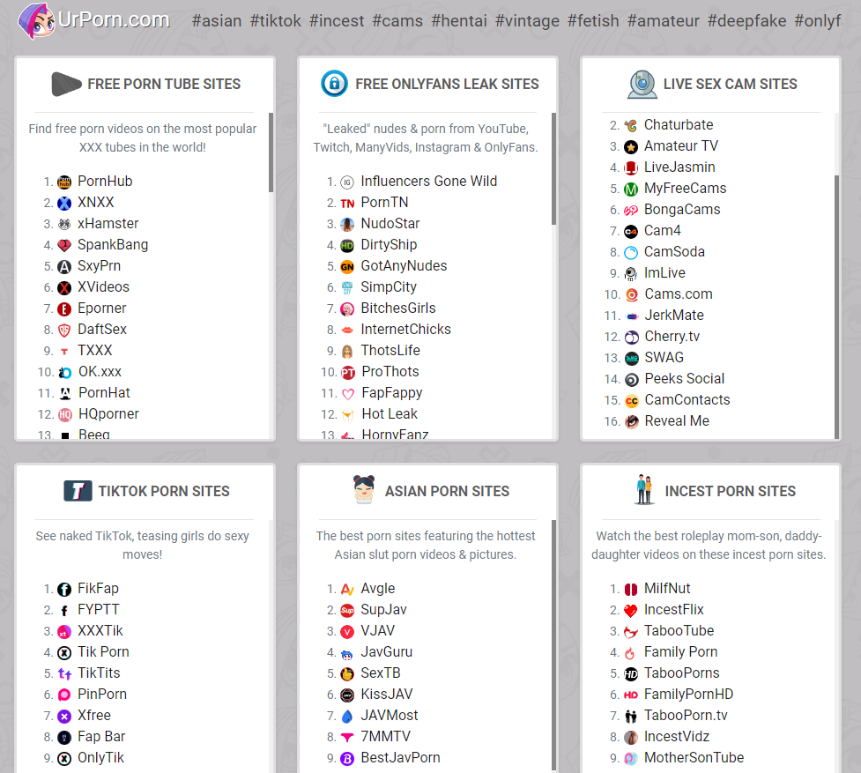Click the webcam icon beside Live Sex Cam Sites

(x=642, y=85)
